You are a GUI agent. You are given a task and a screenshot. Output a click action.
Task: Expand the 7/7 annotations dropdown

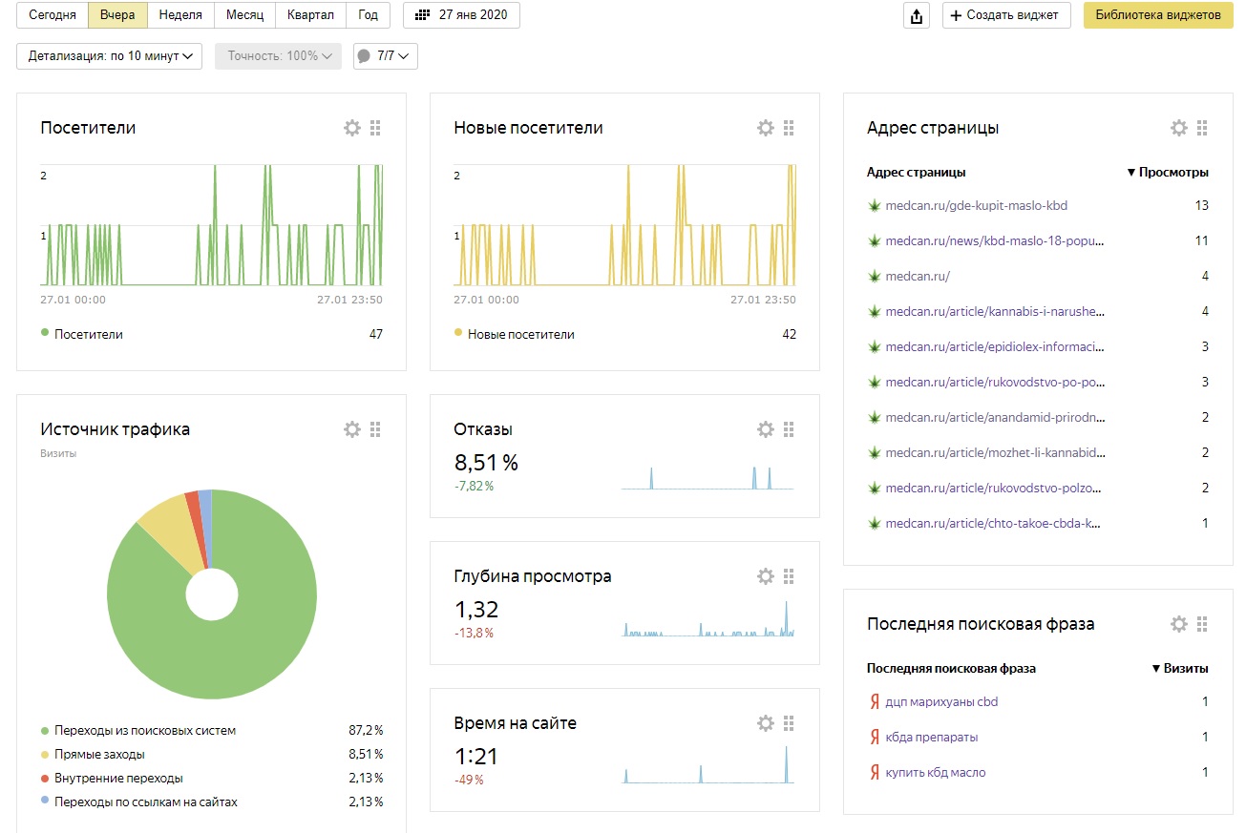pyautogui.click(x=386, y=56)
